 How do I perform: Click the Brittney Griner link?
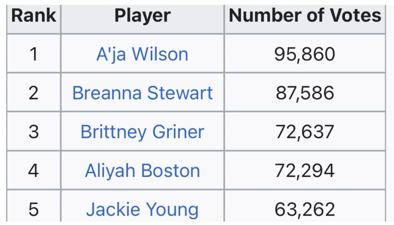coord(142,132)
